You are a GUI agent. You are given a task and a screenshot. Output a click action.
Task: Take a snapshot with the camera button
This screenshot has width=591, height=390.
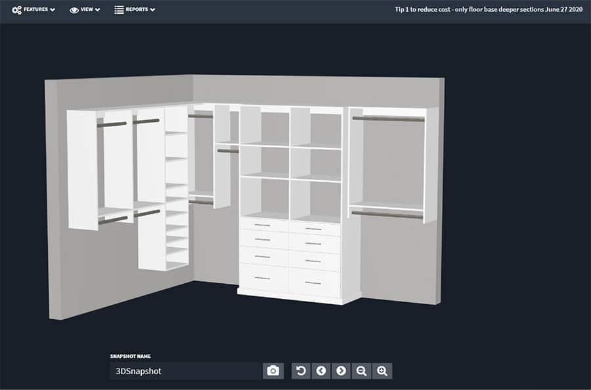pyautogui.click(x=273, y=371)
